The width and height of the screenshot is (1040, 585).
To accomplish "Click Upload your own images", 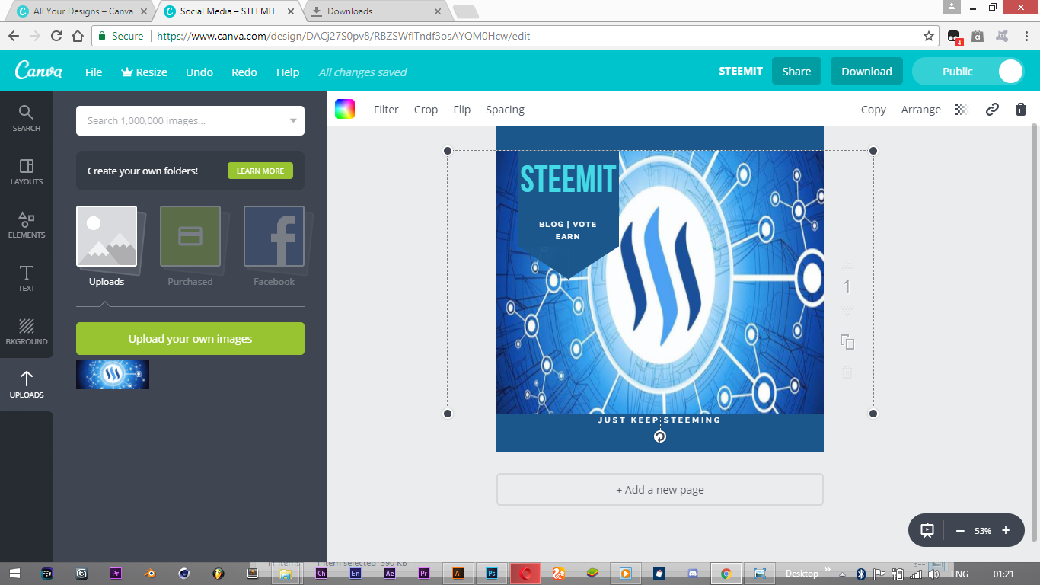I will [x=190, y=339].
